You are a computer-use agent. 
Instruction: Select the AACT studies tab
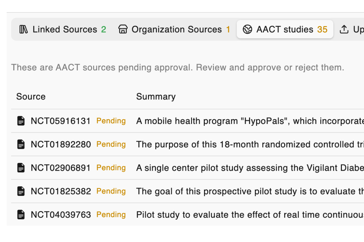pyautogui.click(x=285, y=29)
